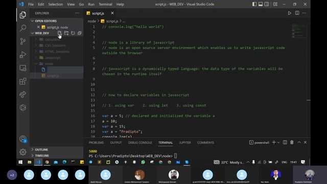Toggle the primary side bar layout

(254, 4)
